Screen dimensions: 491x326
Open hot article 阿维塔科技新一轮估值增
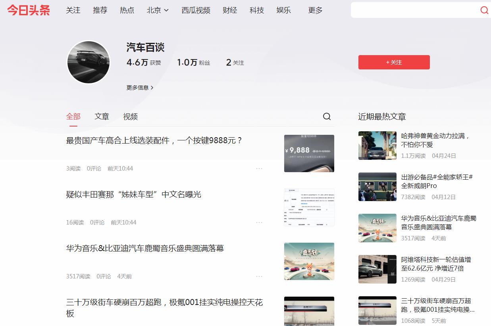(436, 264)
